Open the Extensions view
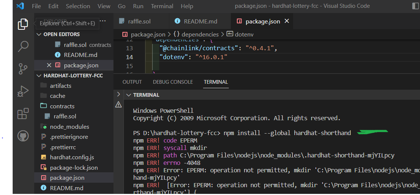The image size is (420, 195). click(23, 114)
